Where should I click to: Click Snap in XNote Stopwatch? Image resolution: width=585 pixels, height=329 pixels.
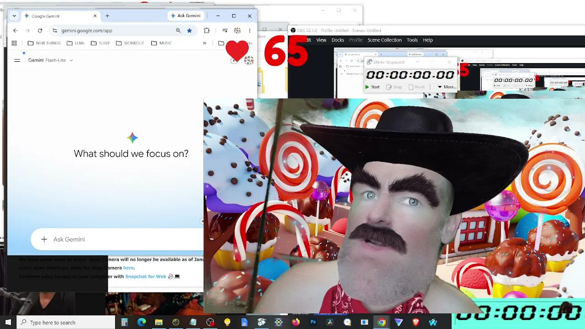point(394,87)
